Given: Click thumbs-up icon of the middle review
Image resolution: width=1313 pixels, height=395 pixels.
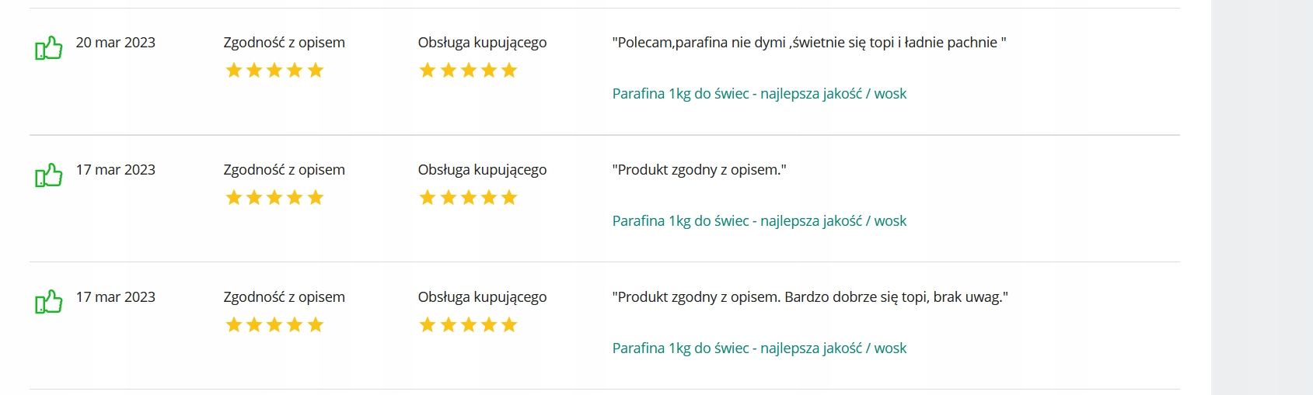Looking at the screenshot, I should [x=48, y=175].
